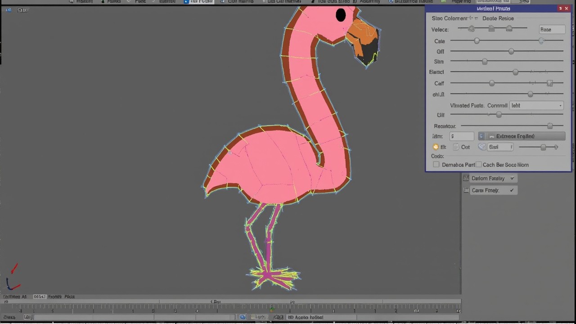Click the Darlom Fatalley row icon

coord(466,179)
